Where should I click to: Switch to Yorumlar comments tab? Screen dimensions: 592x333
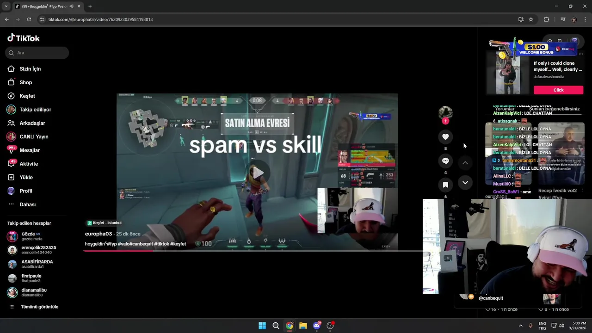(505, 109)
